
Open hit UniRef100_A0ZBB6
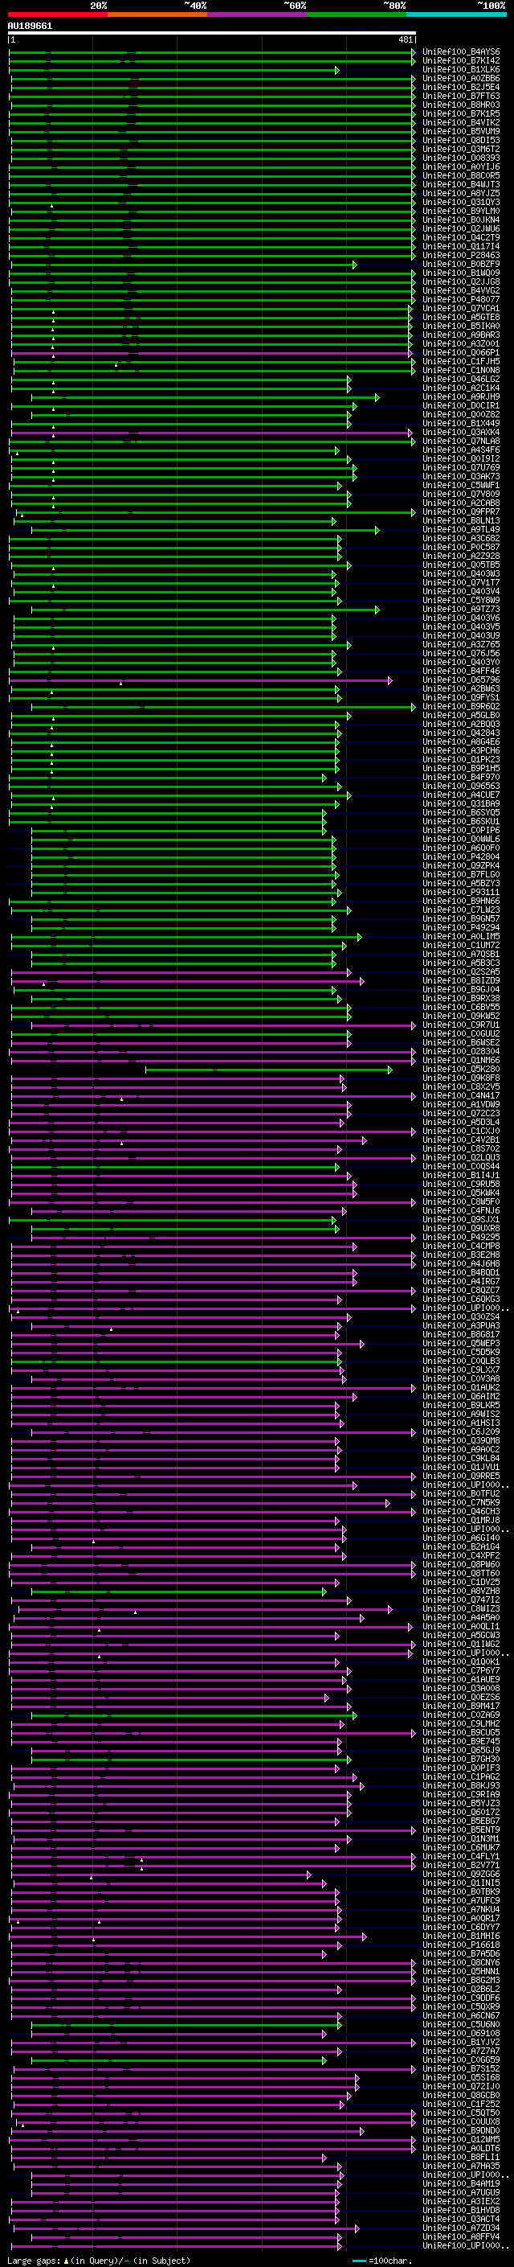click(x=461, y=78)
